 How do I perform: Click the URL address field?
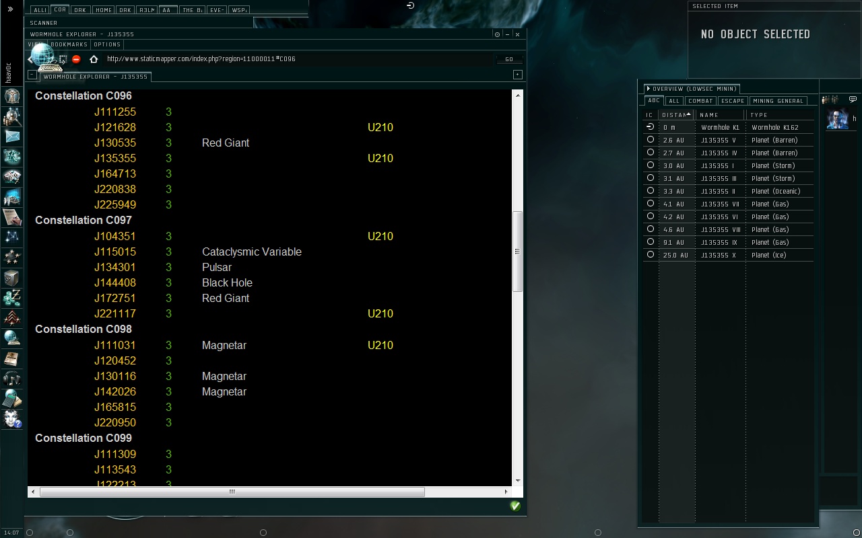point(296,59)
